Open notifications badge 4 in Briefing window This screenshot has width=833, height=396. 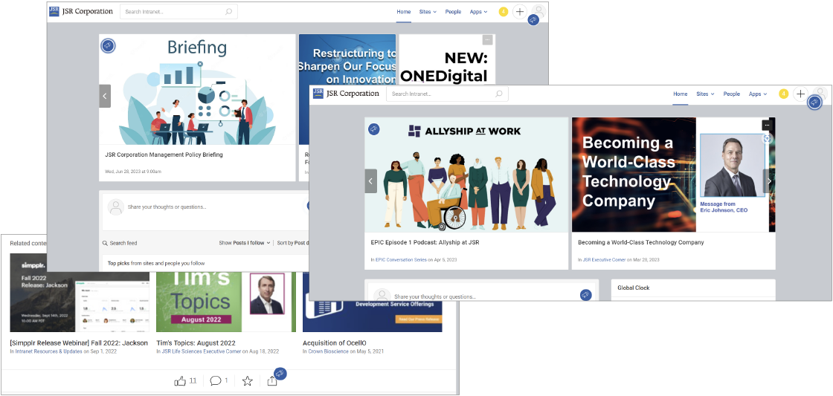pyautogui.click(x=503, y=12)
